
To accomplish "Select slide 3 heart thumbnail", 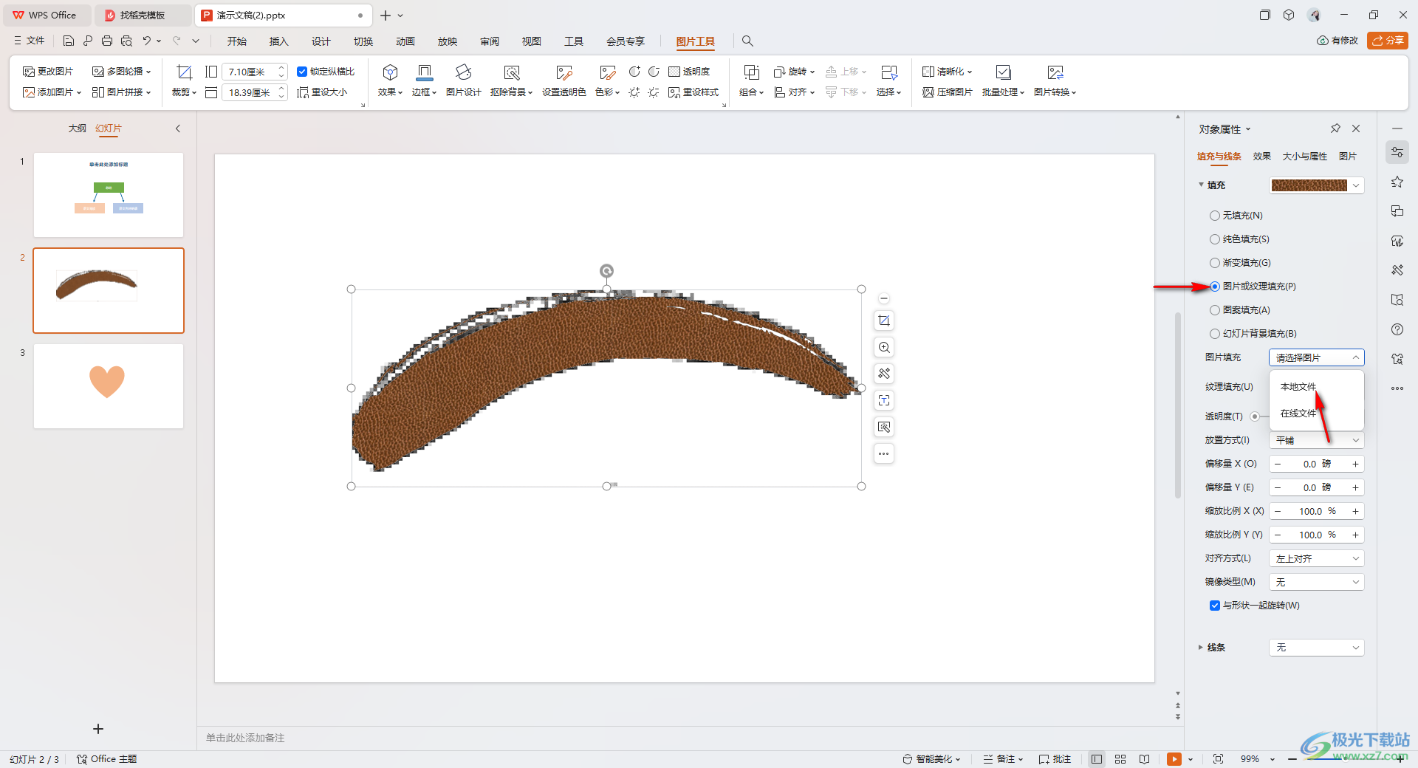I will coord(109,386).
